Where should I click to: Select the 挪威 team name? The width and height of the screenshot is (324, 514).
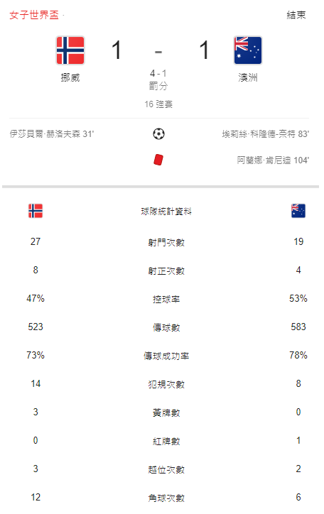[x=70, y=77]
